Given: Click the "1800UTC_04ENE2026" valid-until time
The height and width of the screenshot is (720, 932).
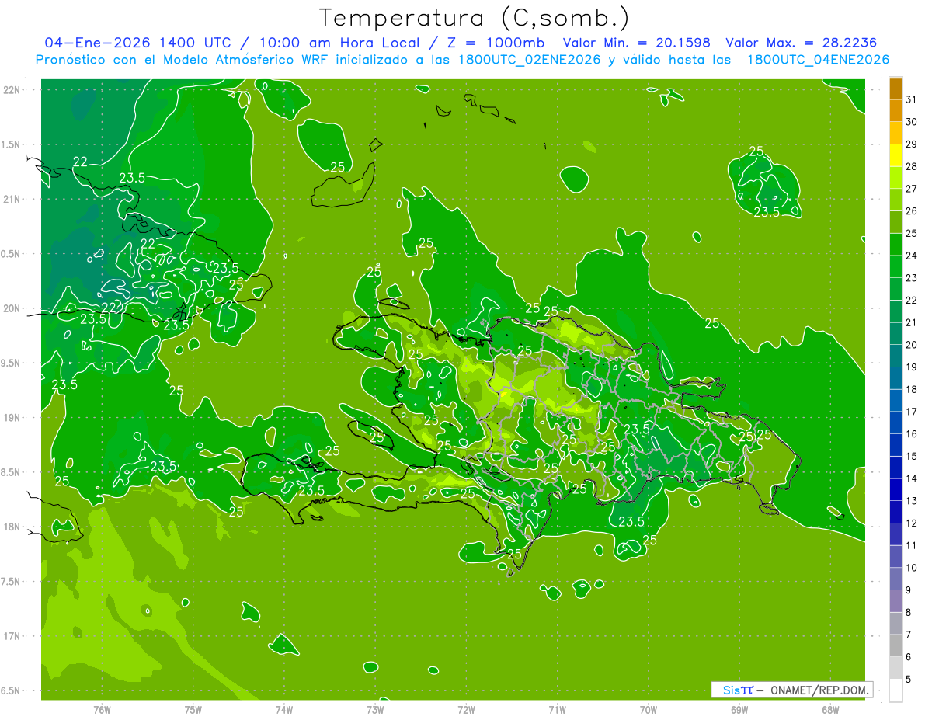Looking at the screenshot, I should tap(819, 60).
